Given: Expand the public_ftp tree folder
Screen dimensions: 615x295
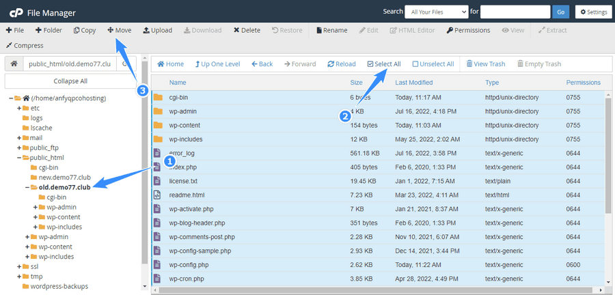Looking at the screenshot, I should click(x=19, y=147).
